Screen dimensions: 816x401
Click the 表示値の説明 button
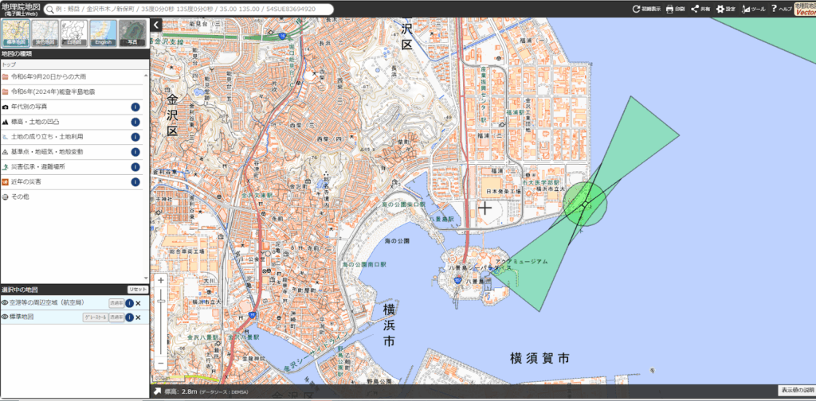tap(796, 390)
